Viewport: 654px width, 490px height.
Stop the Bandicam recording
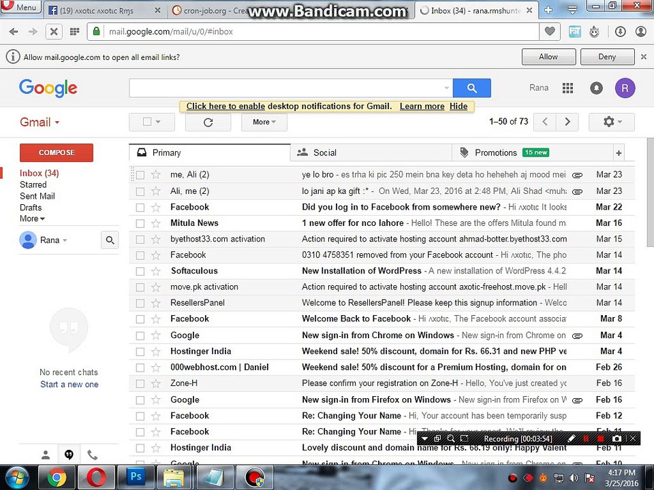click(600, 438)
